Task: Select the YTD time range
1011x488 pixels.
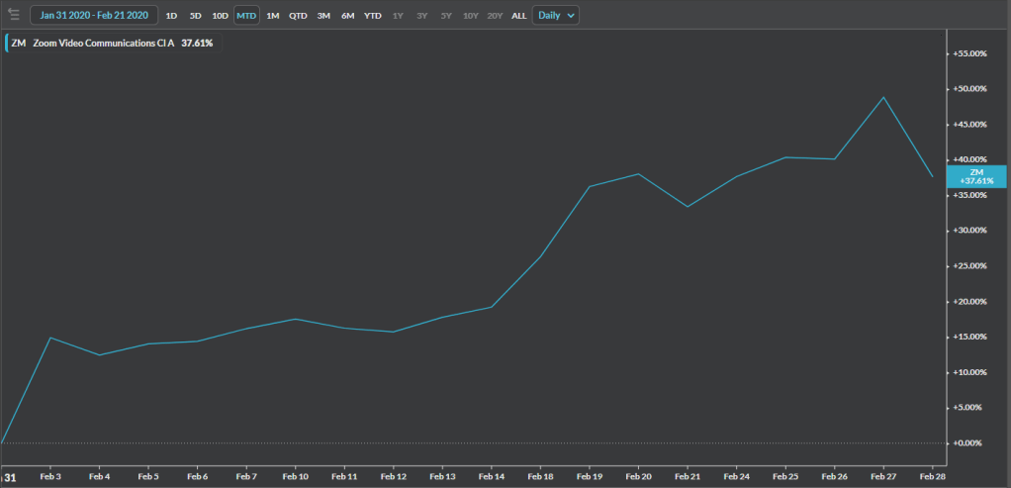Action: (x=373, y=16)
